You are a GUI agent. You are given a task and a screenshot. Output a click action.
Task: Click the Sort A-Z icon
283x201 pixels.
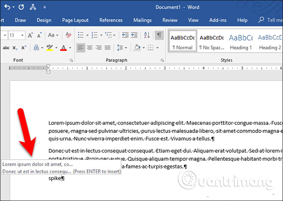pyautogui.click(x=146, y=35)
